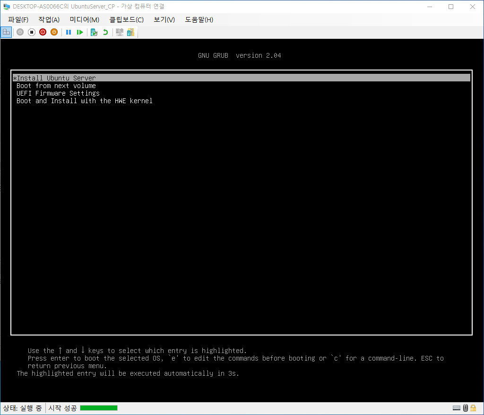Open the 도움말(H) menu
This screenshot has width=484, height=415.
point(199,20)
